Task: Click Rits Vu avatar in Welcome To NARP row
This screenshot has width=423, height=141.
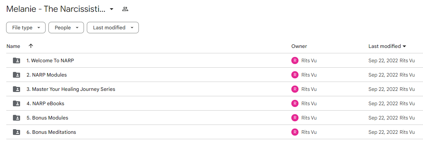Action: (295, 60)
